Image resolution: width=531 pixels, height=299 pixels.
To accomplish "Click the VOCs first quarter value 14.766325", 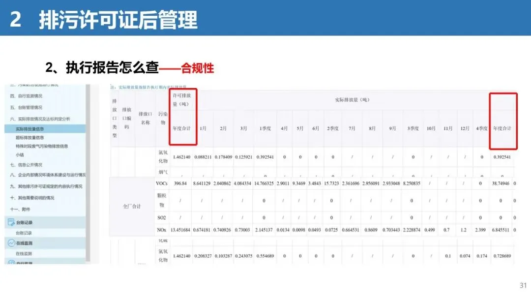I will click(x=264, y=183).
